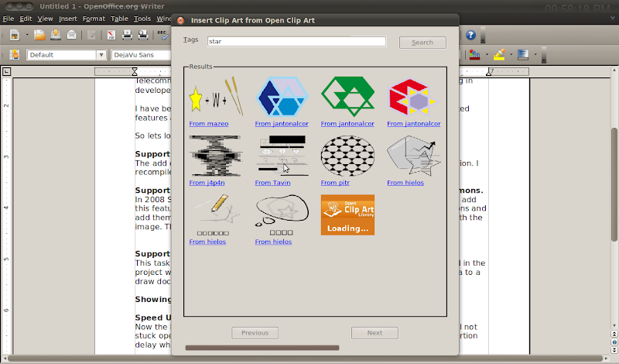Click the Styles and Formatting icon

pos(15,54)
